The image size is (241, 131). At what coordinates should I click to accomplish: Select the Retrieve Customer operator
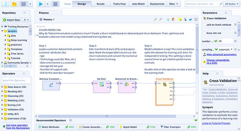click(51, 85)
